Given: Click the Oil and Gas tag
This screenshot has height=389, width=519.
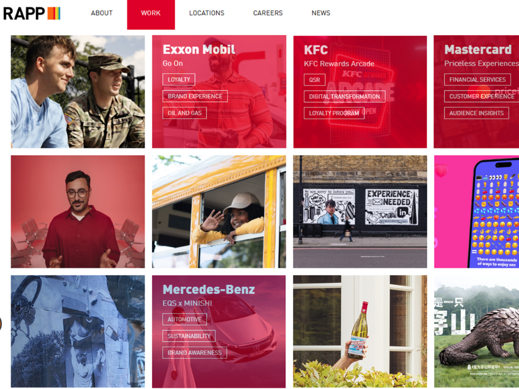Looking at the screenshot, I should pos(184,113).
